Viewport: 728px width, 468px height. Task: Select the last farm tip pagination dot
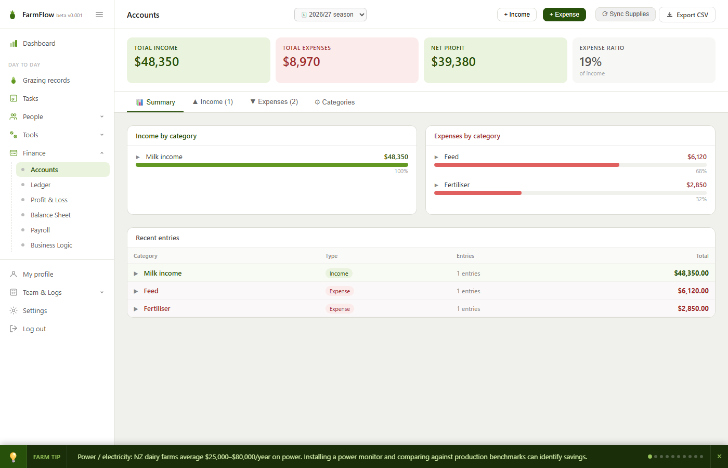(701, 457)
